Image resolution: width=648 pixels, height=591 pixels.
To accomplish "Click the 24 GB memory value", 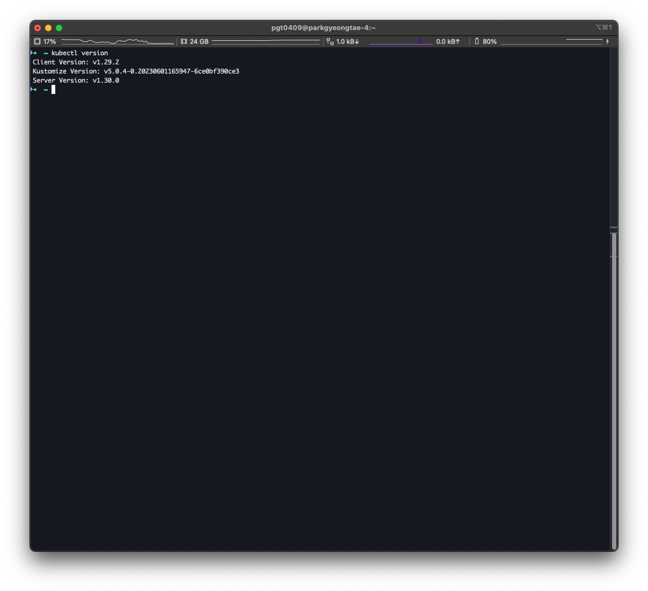I will pos(199,41).
